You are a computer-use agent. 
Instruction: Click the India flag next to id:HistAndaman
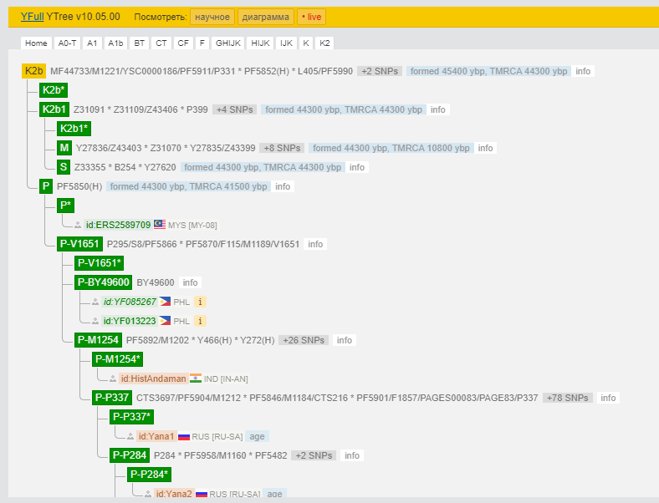196,379
